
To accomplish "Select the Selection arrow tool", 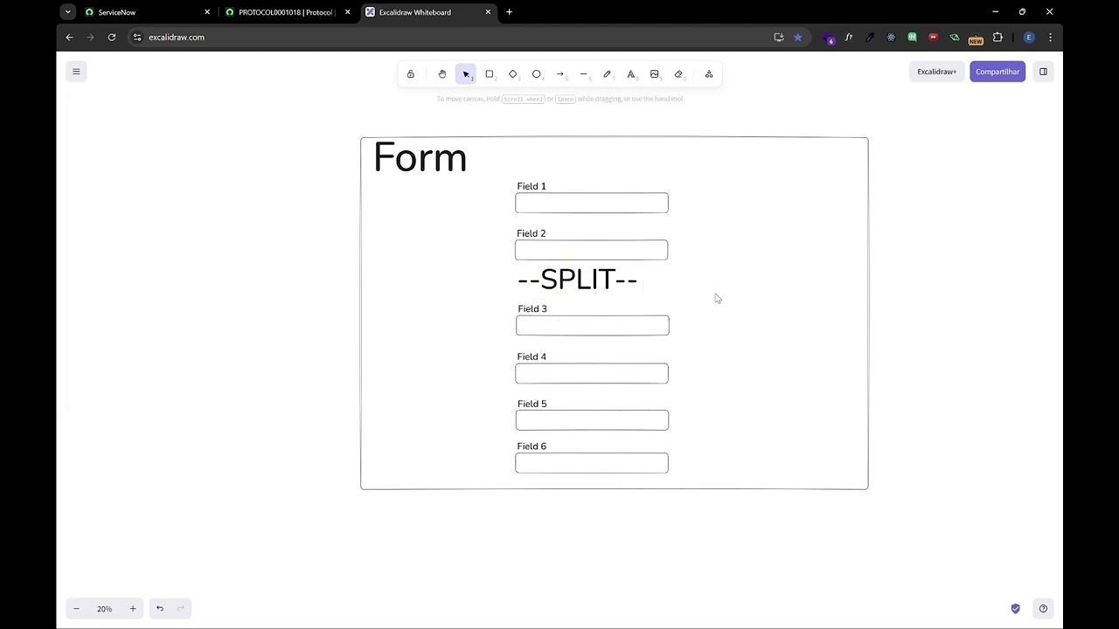I will coord(466,74).
